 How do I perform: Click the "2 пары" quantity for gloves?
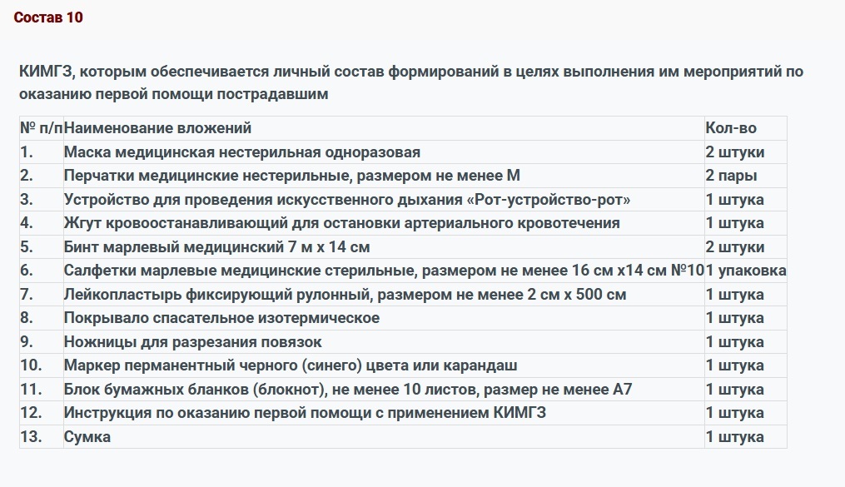click(731, 176)
